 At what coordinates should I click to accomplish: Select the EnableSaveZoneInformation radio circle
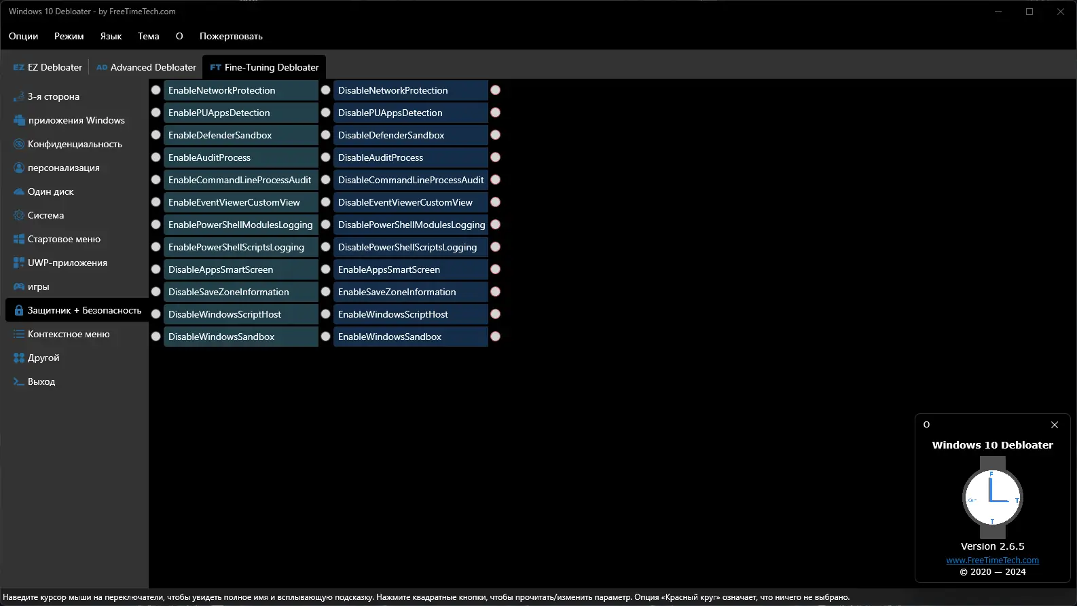[x=326, y=292]
